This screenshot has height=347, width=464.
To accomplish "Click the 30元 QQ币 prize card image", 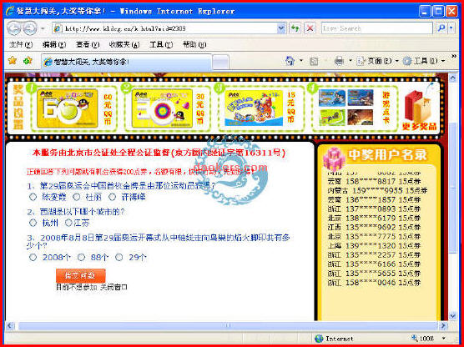I will point(162,108).
